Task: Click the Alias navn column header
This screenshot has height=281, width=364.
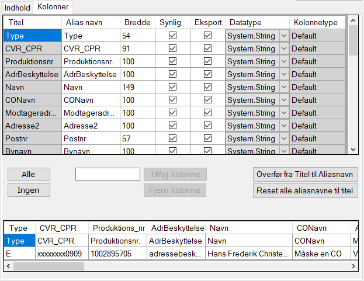Action: click(x=90, y=22)
